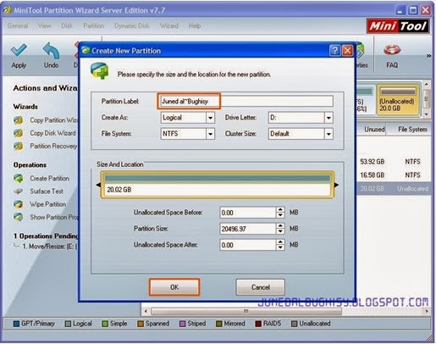Open the File System dropdown
This screenshot has width=436, height=344.
click(x=211, y=134)
